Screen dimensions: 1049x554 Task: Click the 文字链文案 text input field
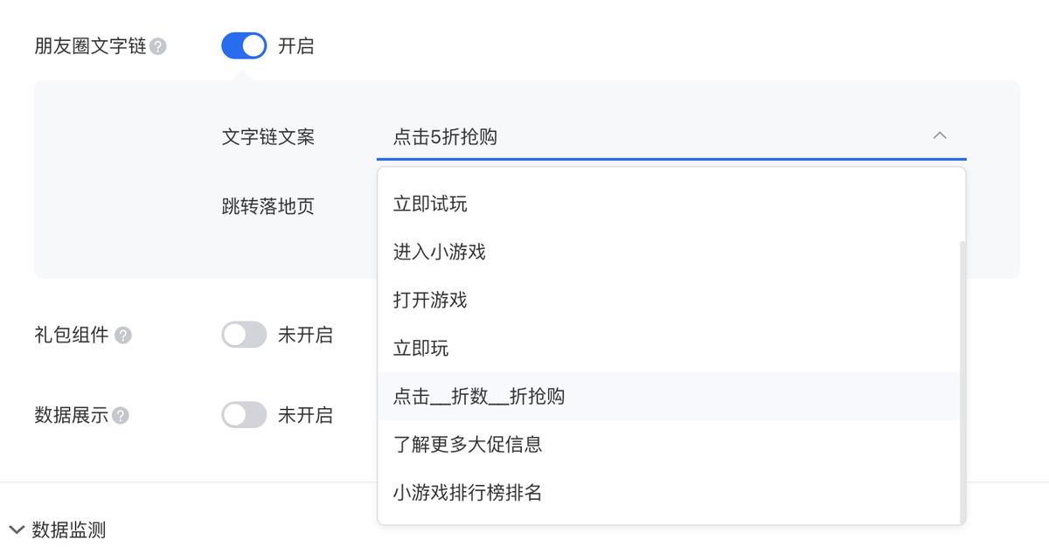(612, 136)
